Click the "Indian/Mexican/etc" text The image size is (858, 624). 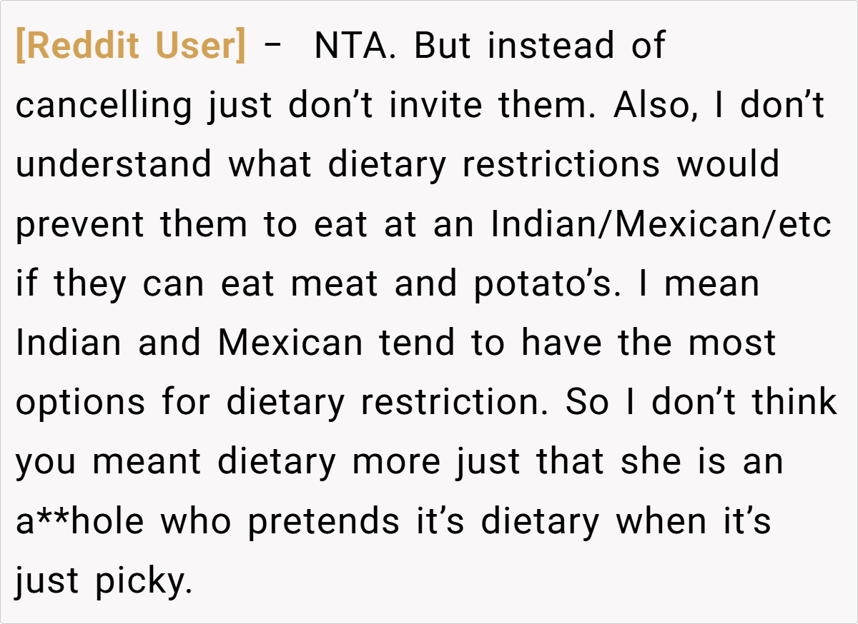tap(661, 224)
